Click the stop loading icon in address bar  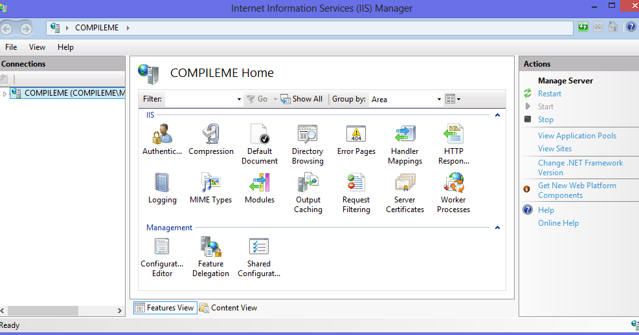[598, 27]
